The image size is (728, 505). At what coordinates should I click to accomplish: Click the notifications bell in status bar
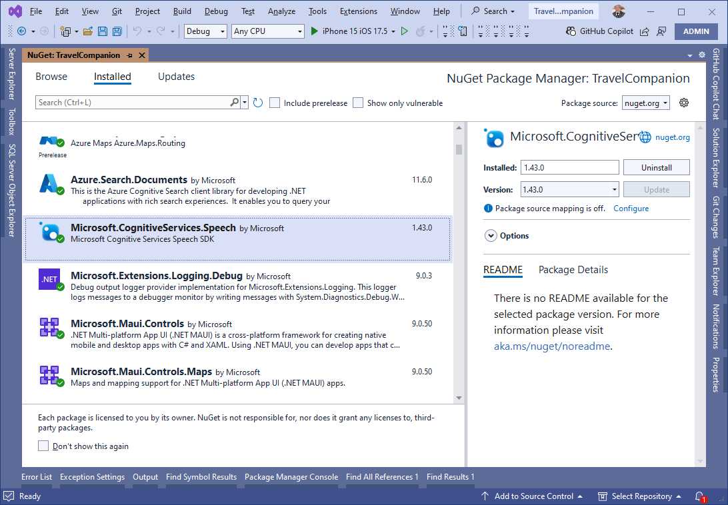[700, 496]
